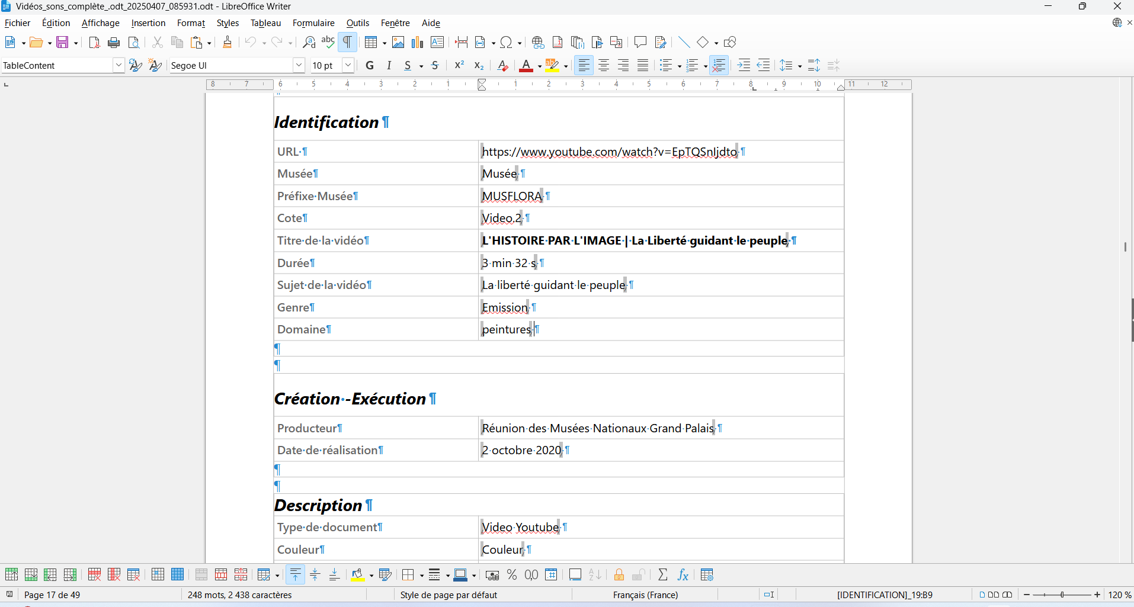
Task: Toggle italic formatting
Action: [389, 65]
